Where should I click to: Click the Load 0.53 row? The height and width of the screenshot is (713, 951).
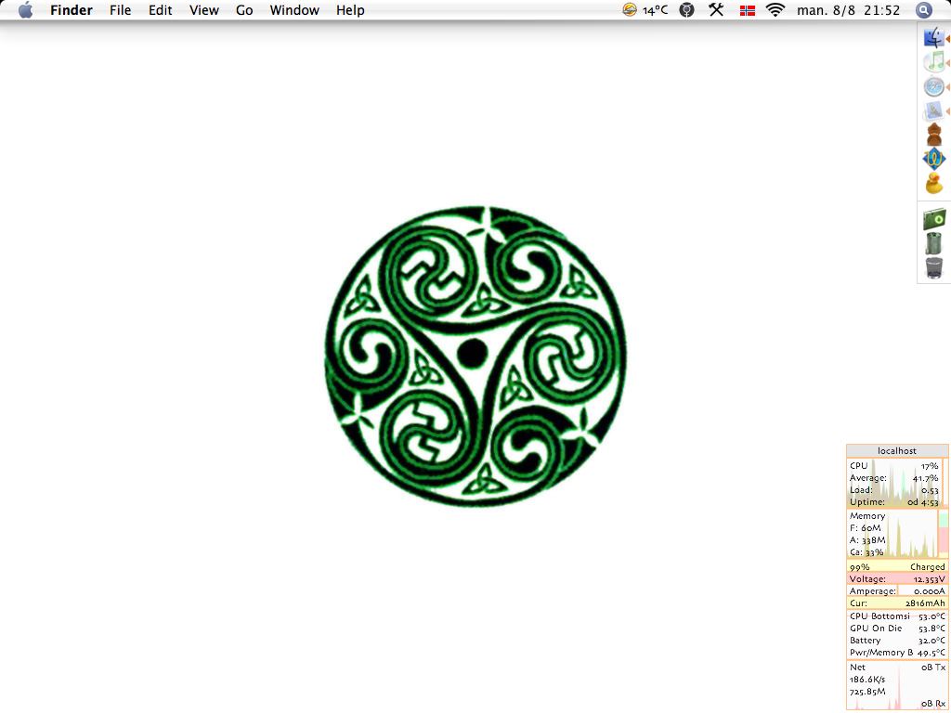894,490
